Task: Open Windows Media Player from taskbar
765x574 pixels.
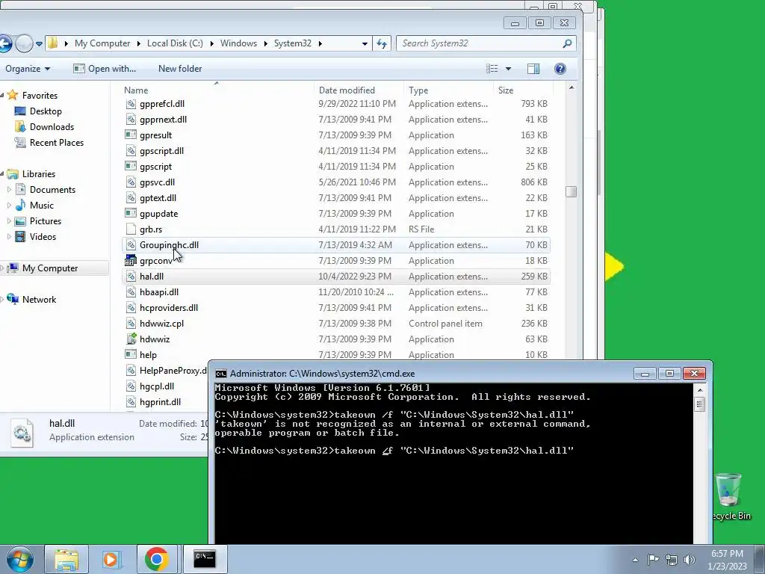Action: click(111, 559)
